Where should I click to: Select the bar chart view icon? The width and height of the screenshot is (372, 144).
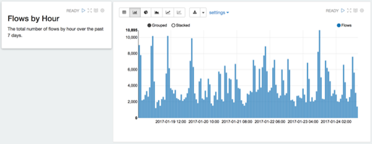coord(135,12)
